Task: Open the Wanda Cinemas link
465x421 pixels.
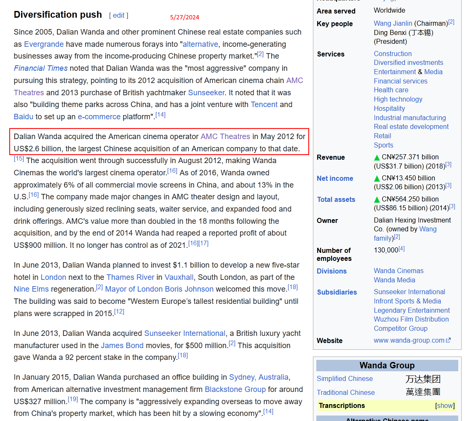Action: 398,271
